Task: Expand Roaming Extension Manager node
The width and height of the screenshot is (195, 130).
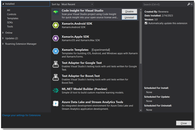Action: (x=3, y=44)
